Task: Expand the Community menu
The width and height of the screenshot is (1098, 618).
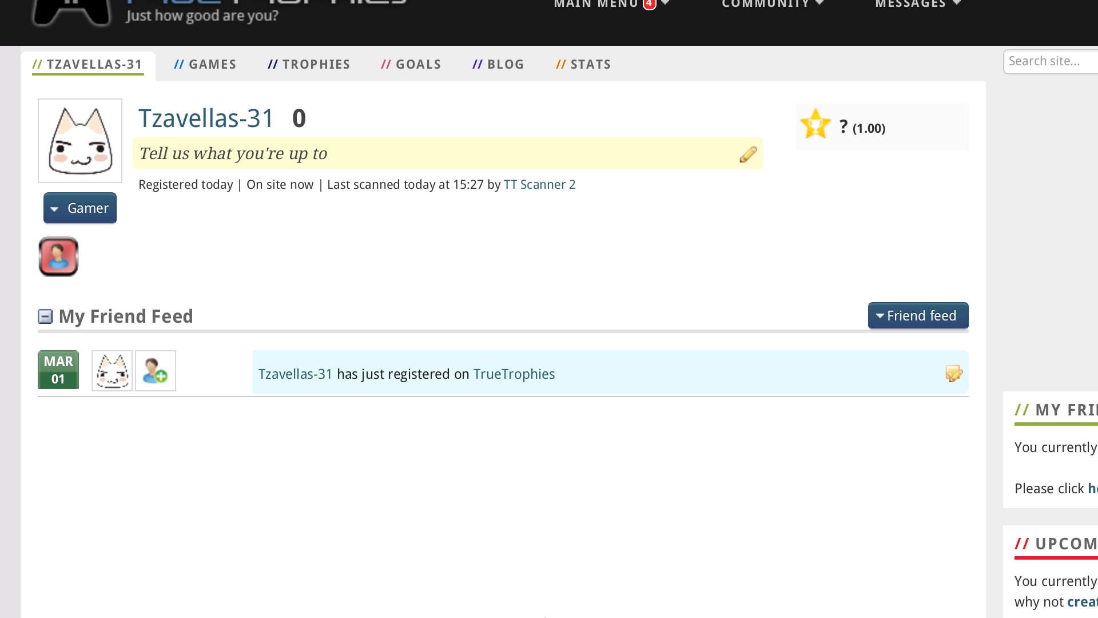Action: [x=773, y=4]
